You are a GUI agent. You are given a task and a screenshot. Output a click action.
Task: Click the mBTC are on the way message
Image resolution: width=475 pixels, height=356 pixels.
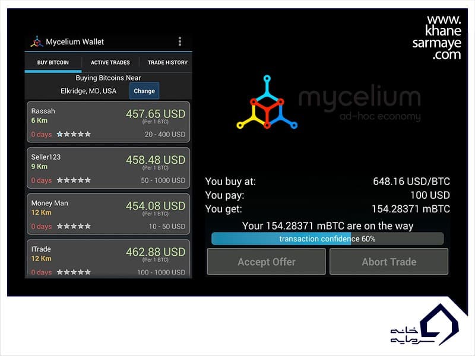click(328, 226)
